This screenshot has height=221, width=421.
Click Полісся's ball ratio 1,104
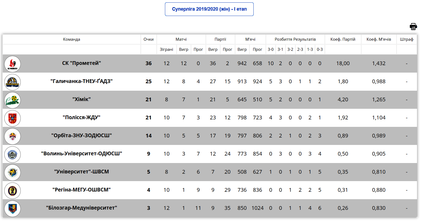[x=379, y=118]
